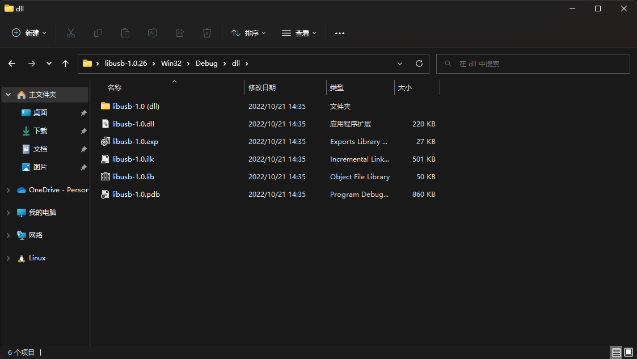
Task: Open the 查看 (View) dropdown
Action: [299, 33]
